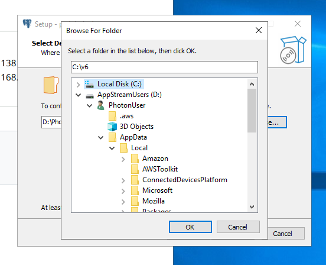Viewport: 326px width, 265px height.
Task: Expand the Amazon folder node
Action: pos(123,159)
